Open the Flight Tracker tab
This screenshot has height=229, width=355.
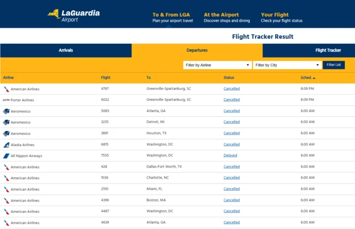click(x=309, y=50)
